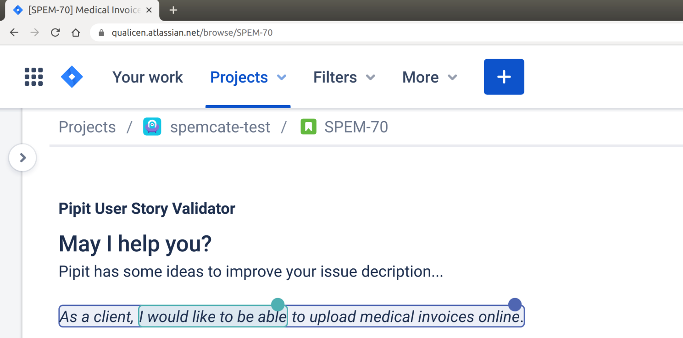Screen dimensions: 683x338
Task: Open the More dropdown menu
Action: (429, 77)
